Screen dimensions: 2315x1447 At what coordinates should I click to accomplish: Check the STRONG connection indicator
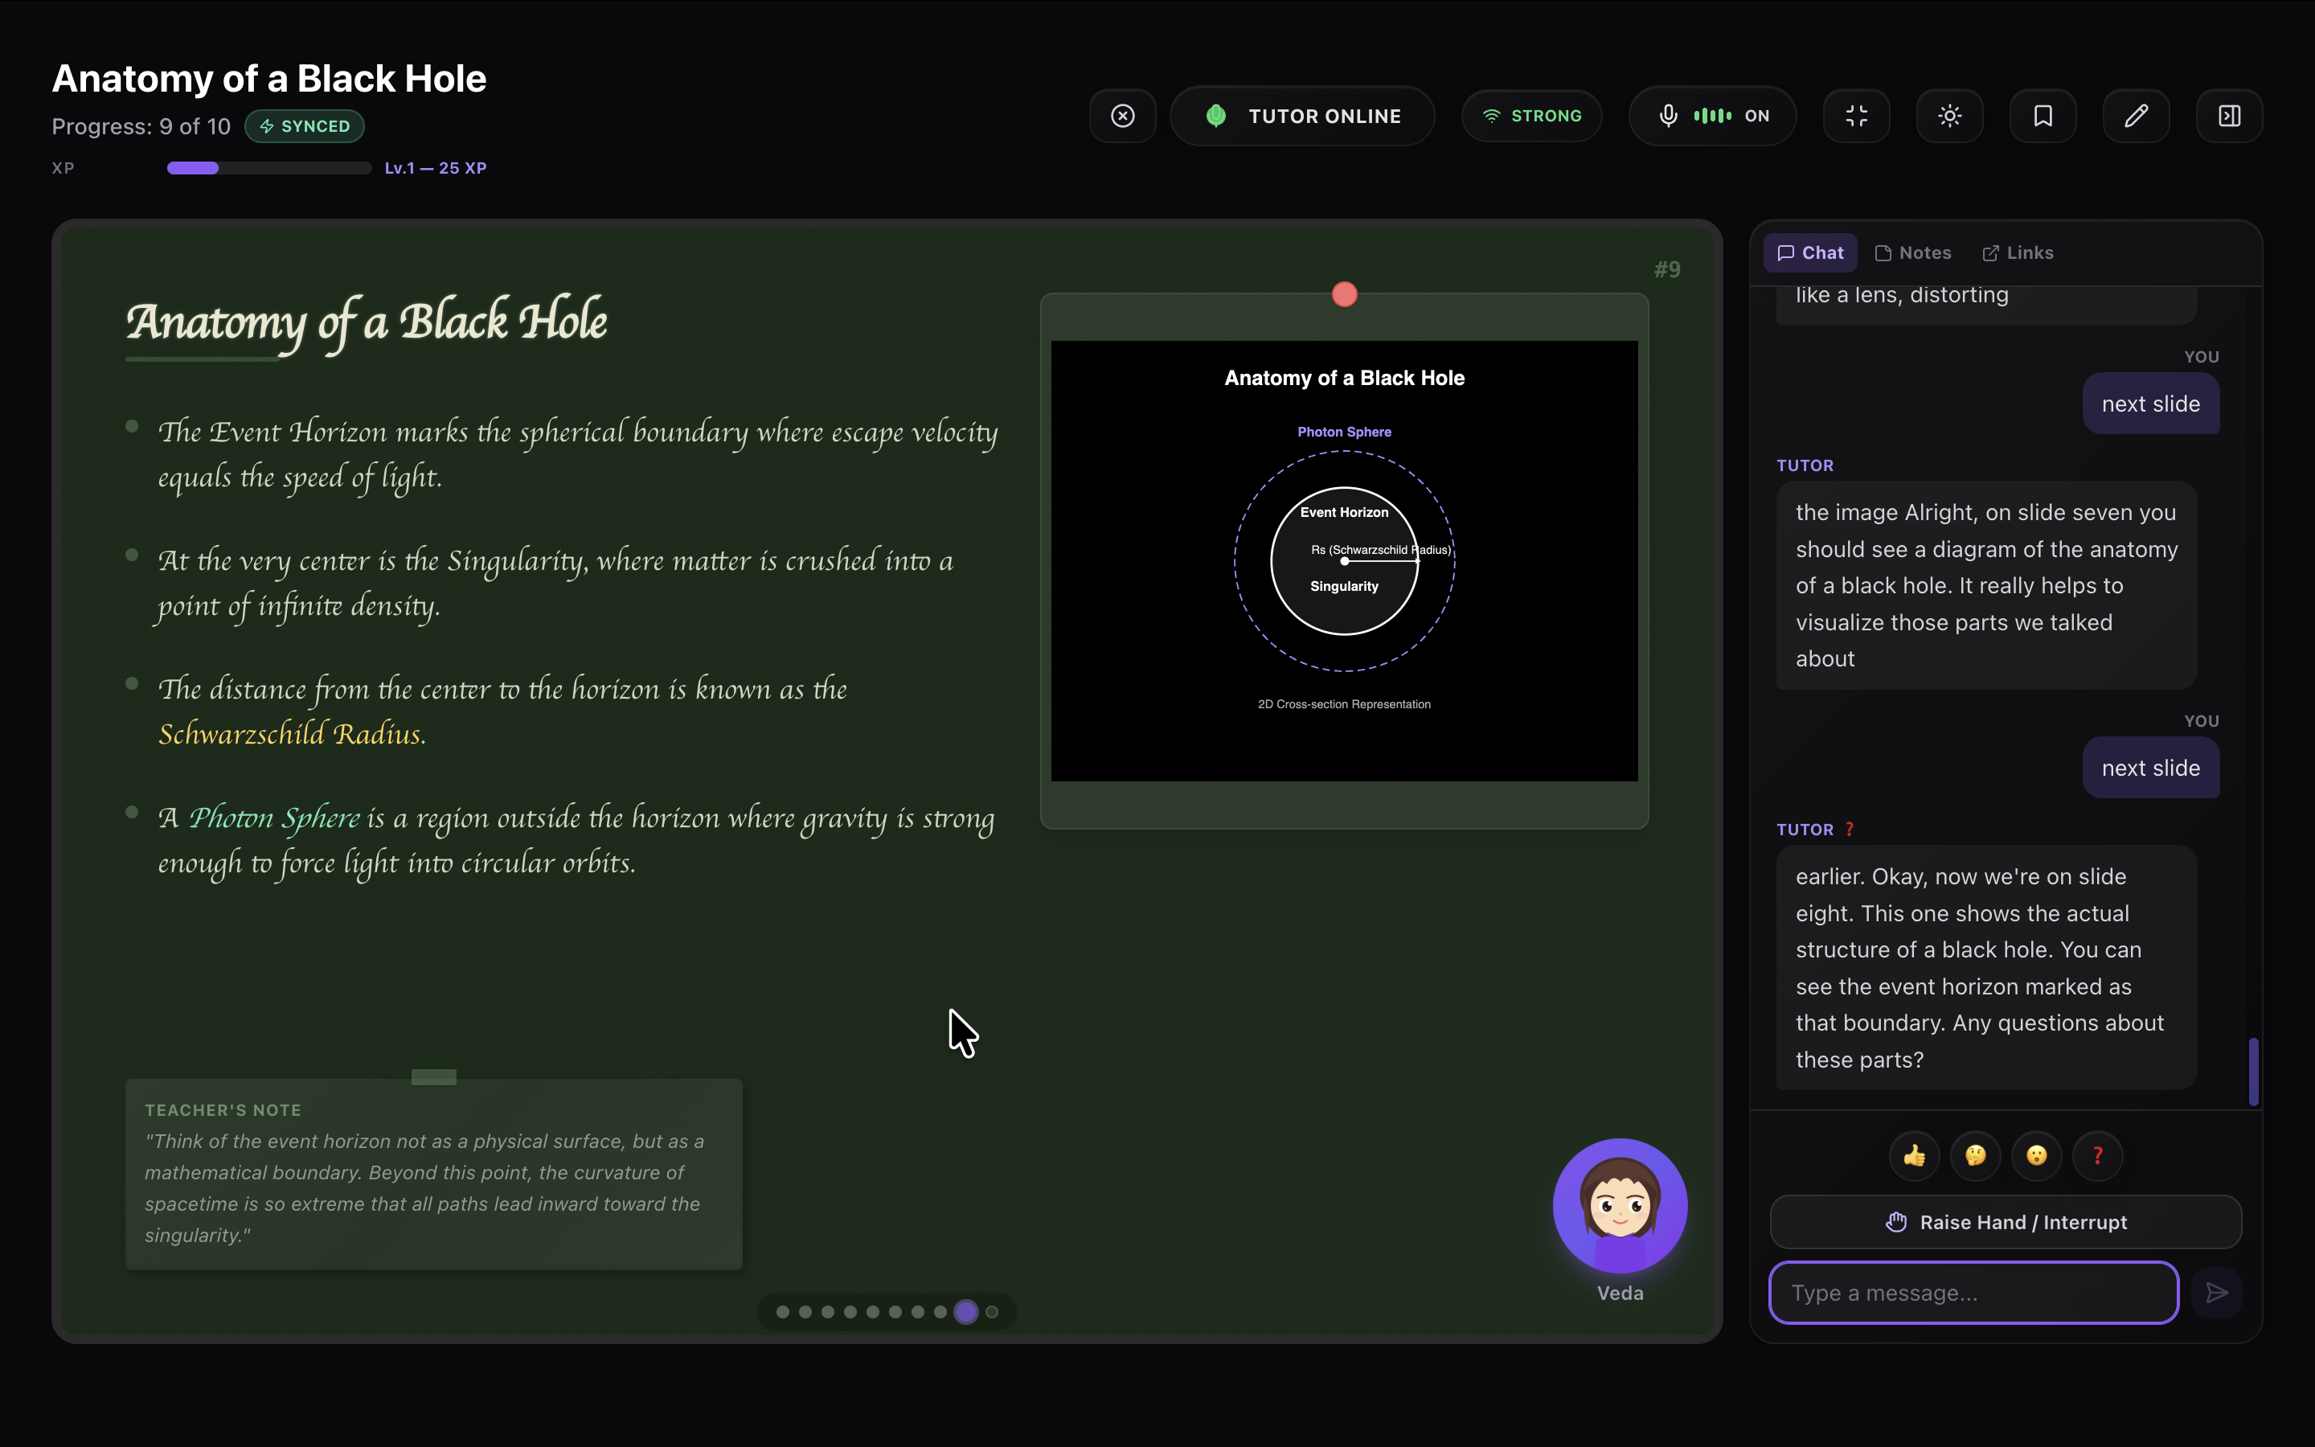[1530, 116]
